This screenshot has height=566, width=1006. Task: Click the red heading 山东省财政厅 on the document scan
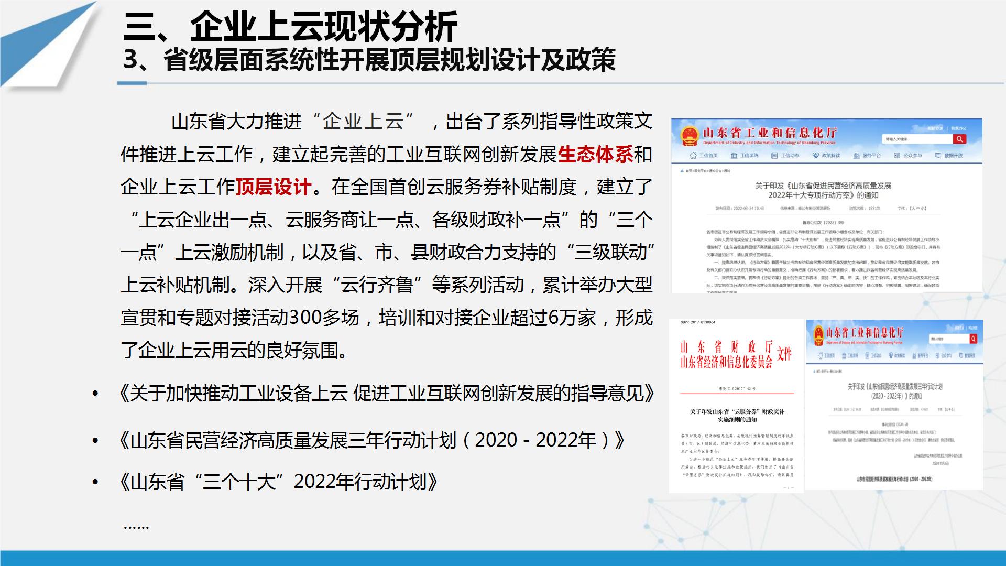[727, 347]
